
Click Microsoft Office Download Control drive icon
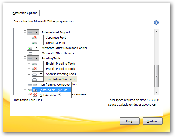[30, 48]
